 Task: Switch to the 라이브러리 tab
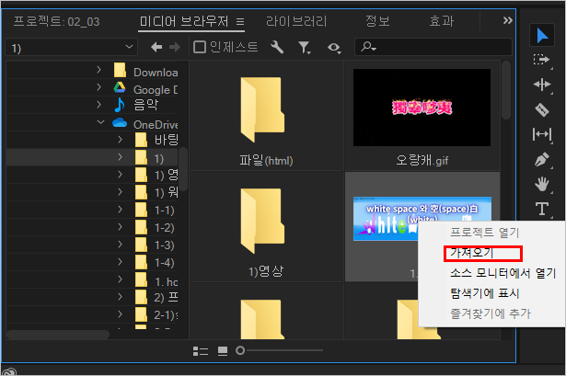tap(296, 22)
